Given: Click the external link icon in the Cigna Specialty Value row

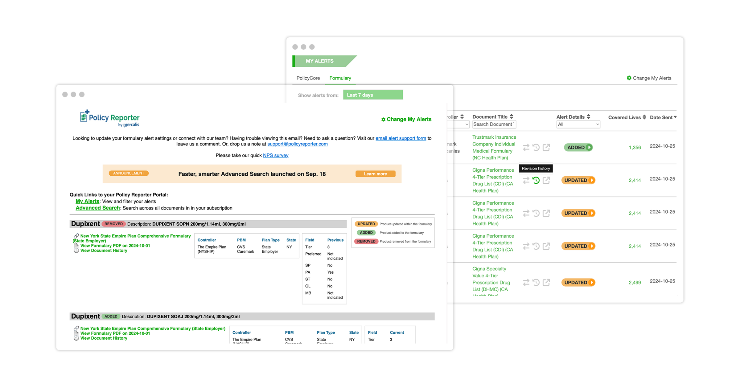Looking at the screenshot, I should point(546,282).
